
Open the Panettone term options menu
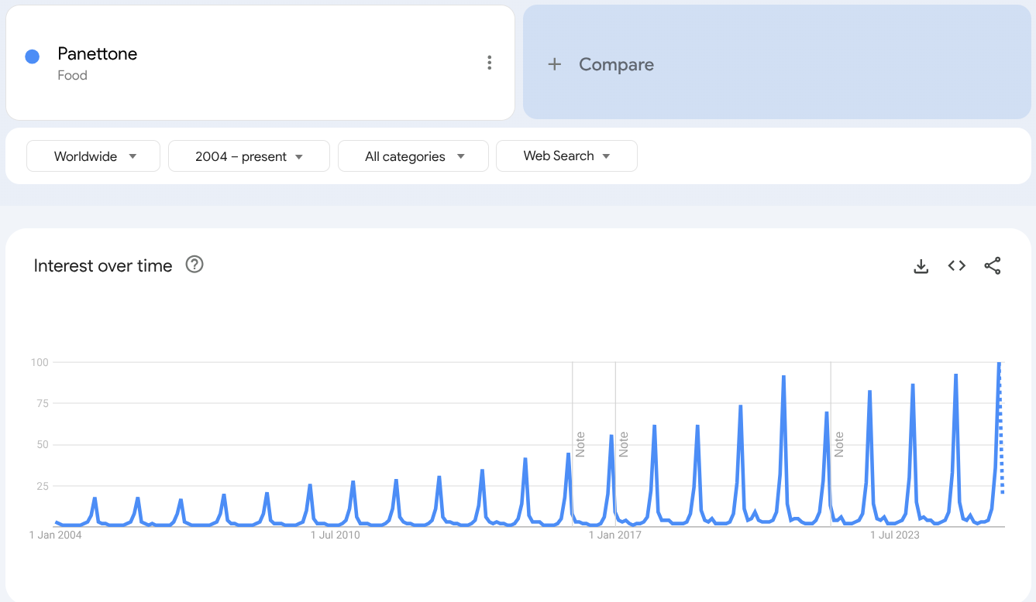(489, 63)
